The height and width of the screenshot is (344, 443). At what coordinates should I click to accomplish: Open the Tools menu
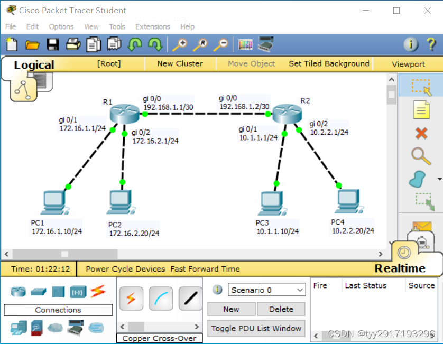click(x=117, y=26)
